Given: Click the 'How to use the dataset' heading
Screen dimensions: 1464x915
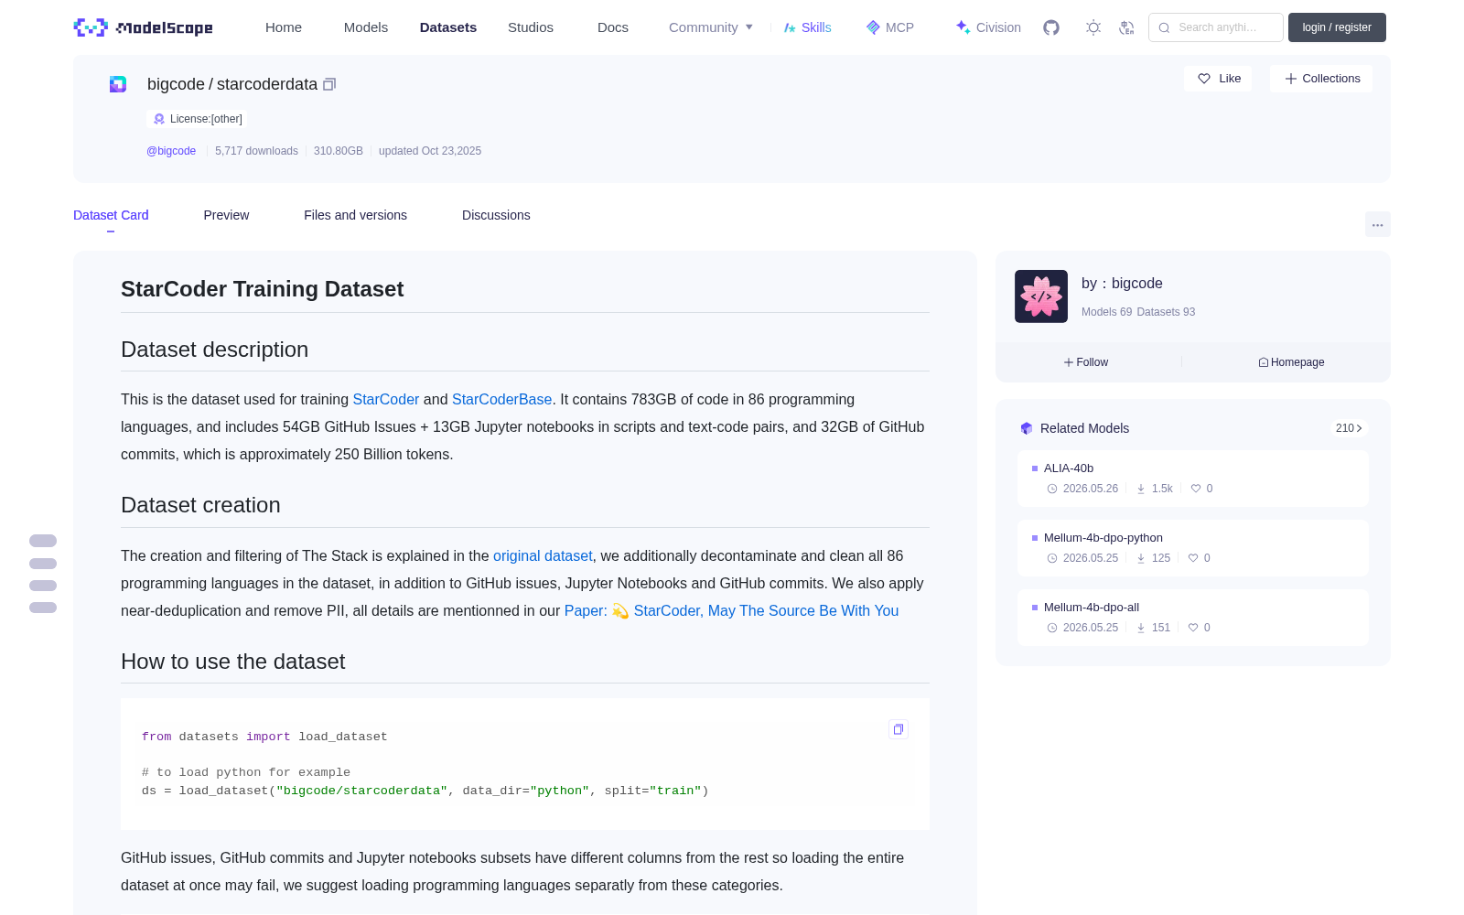Looking at the screenshot, I should 233,662.
